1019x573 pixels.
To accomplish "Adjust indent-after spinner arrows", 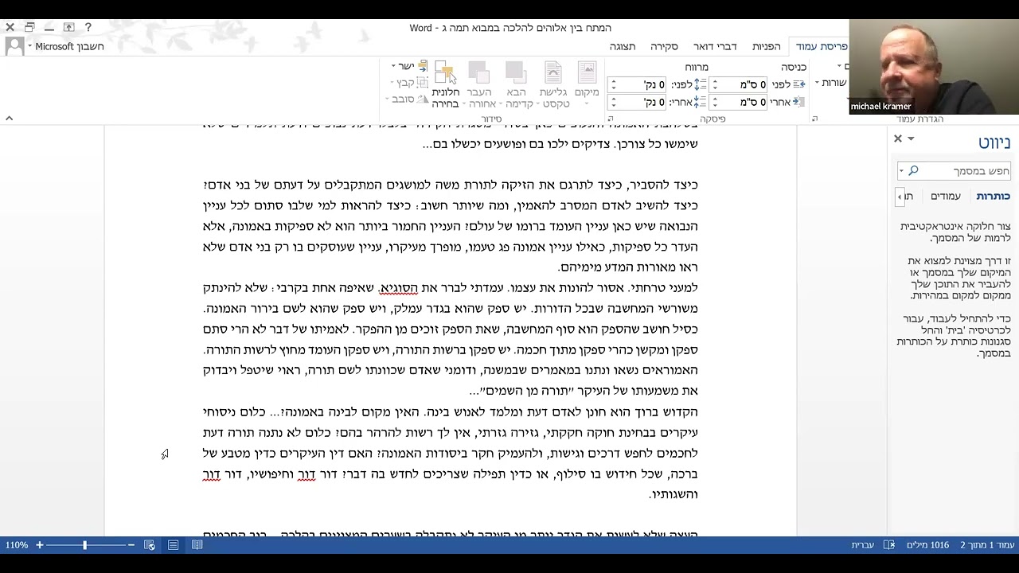I will pyautogui.click(x=714, y=102).
